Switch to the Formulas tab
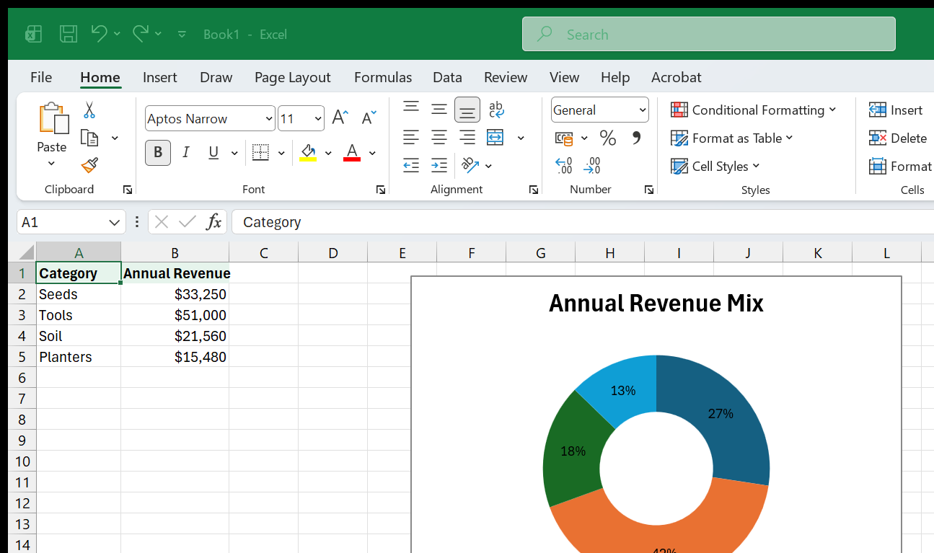 coord(383,77)
